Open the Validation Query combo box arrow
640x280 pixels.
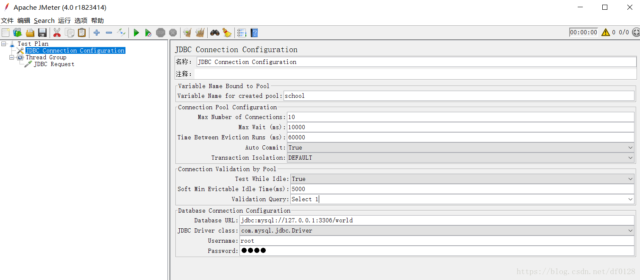(x=630, y=199)
